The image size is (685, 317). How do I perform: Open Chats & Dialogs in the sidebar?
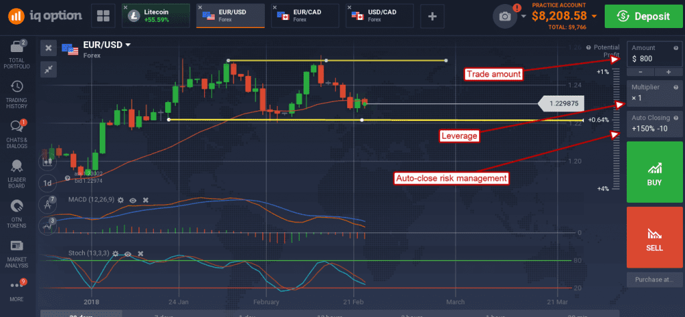click(17, 134)
